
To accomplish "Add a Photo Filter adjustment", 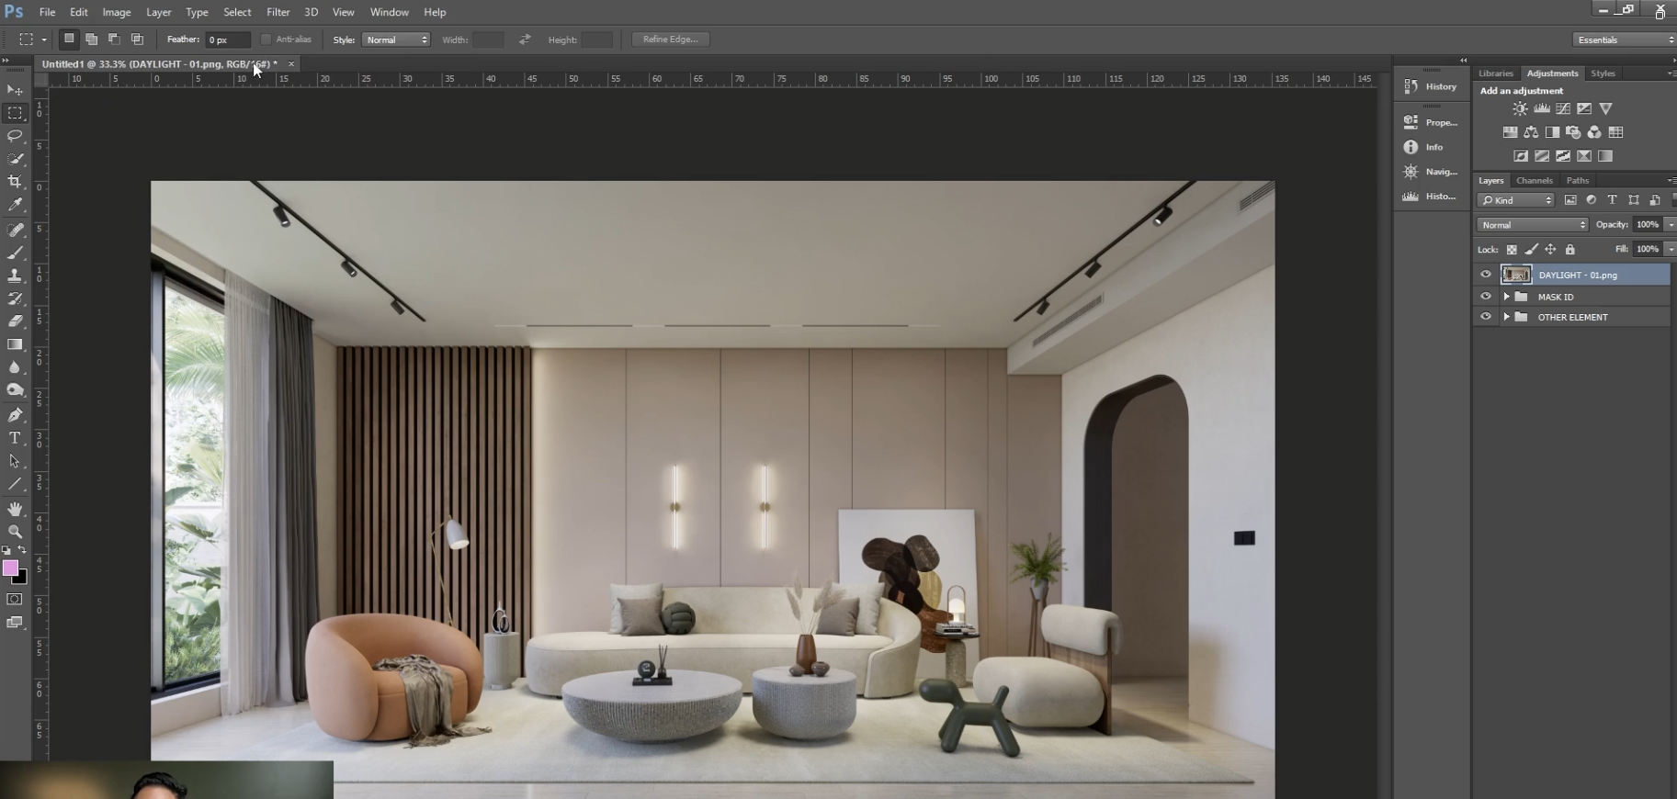I will [1573, 132].
